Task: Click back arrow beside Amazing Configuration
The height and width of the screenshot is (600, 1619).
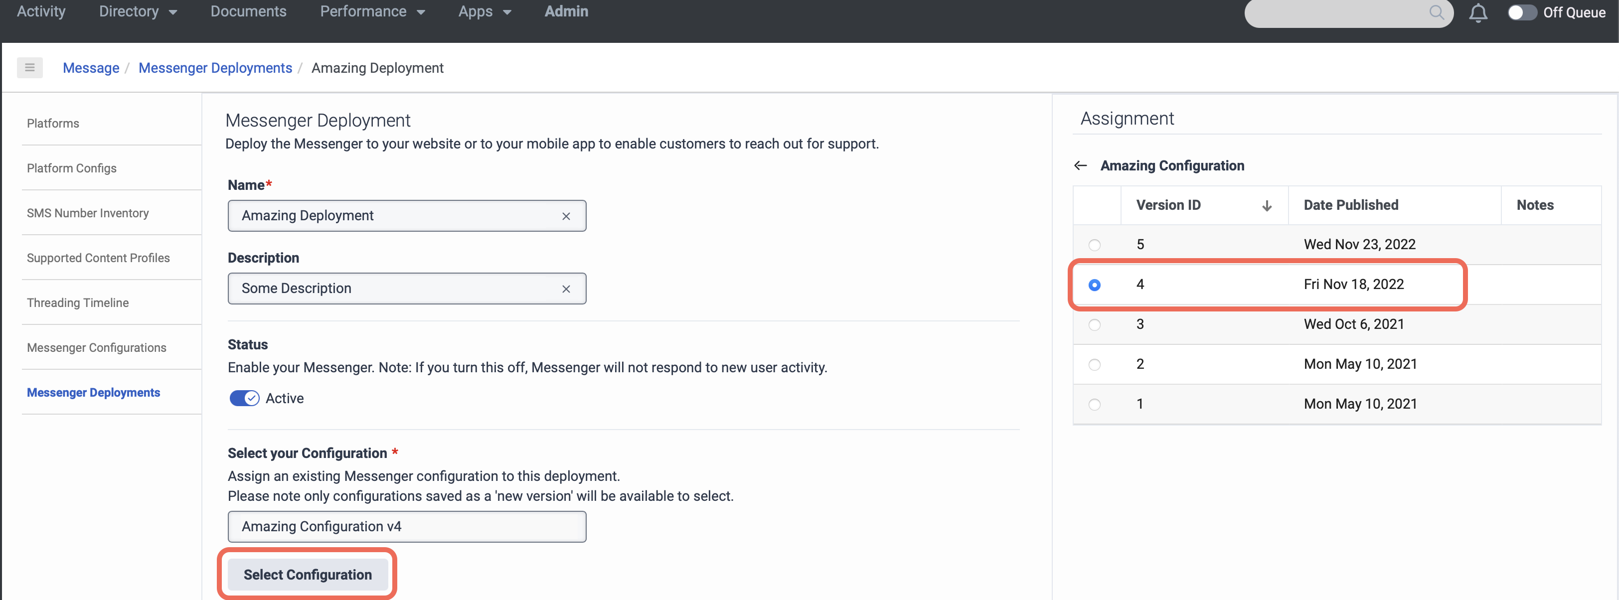Action: [x=1080, y=166]
